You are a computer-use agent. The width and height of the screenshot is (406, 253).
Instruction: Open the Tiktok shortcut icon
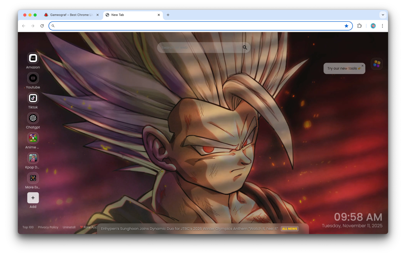[x=33, y=98]
